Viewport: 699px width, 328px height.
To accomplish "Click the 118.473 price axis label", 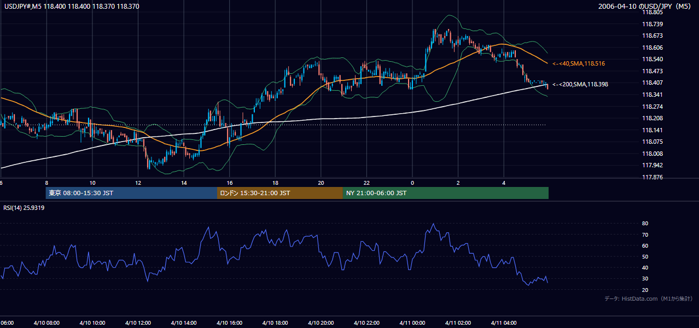I will 653,71.
